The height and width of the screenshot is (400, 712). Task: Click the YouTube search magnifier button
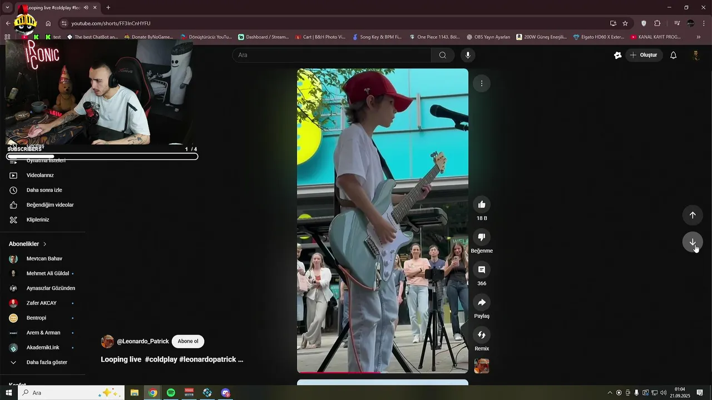(x=442, y=55)
